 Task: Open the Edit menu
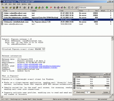tap(6, 4)
